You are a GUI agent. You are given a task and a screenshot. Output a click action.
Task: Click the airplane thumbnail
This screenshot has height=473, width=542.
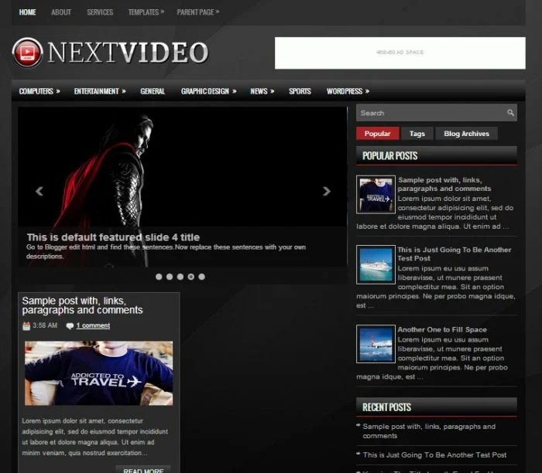point(376,344)
